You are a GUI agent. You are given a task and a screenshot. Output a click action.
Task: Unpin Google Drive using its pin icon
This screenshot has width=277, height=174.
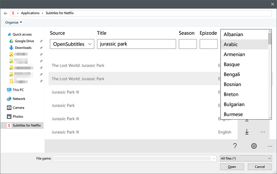(41, 41)
